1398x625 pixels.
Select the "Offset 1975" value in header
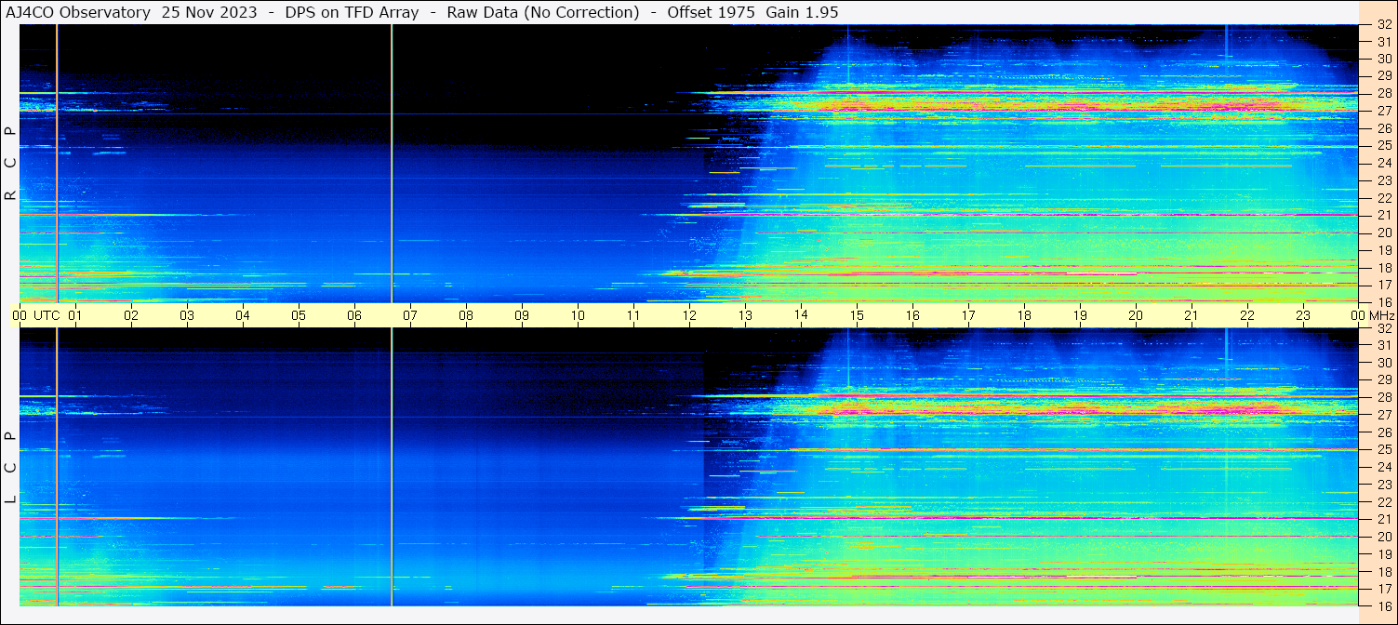711,12
